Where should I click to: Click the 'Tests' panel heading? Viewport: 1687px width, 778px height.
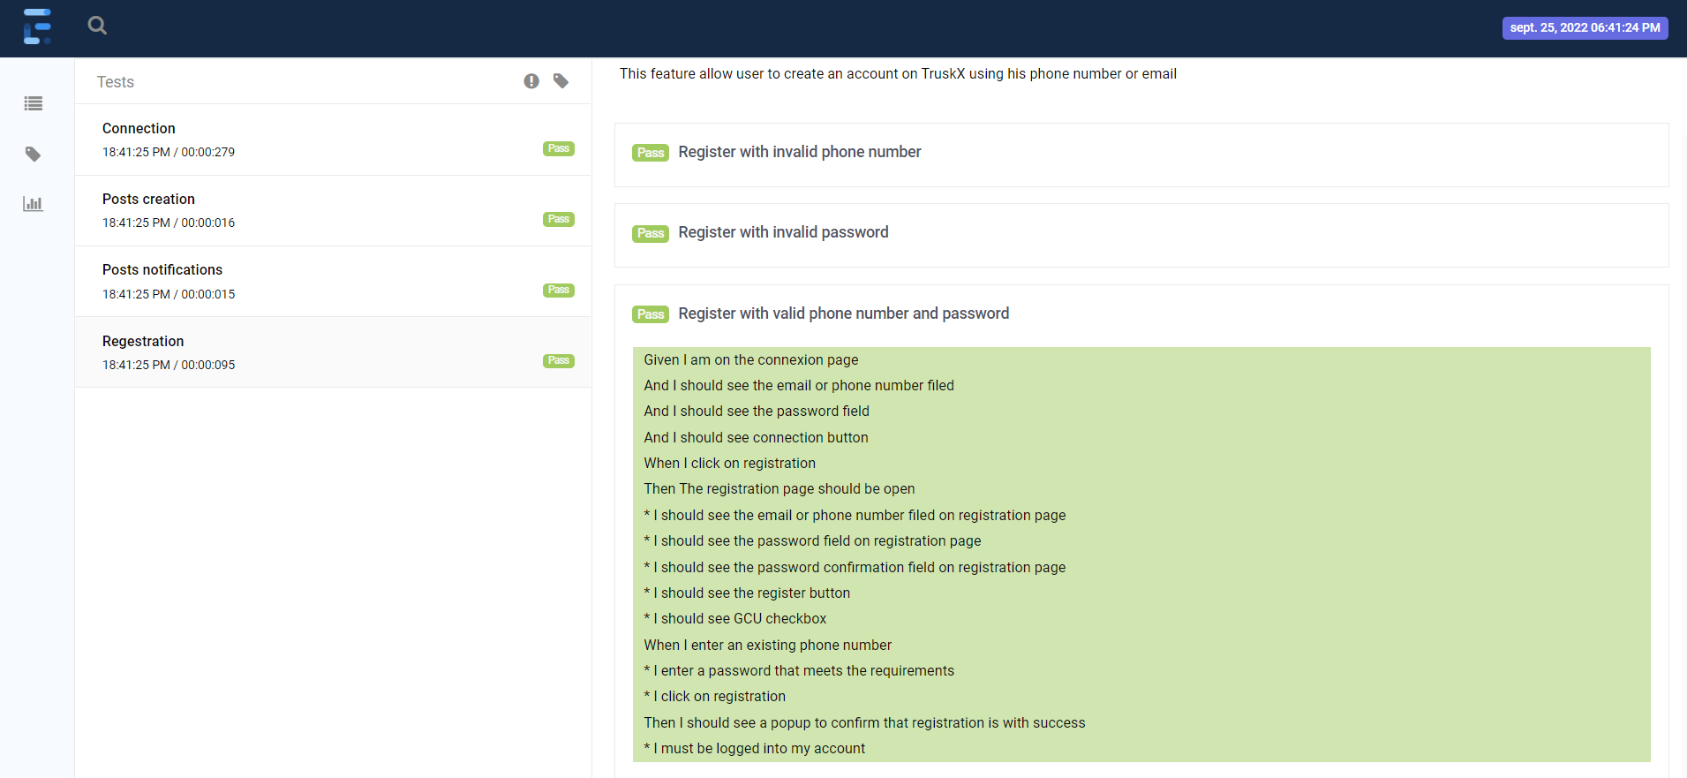pyautogui.click(x=116, y=82)
